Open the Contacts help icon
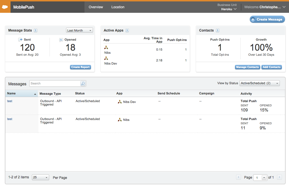The image size is (289, 188). [x=218, y=30]
